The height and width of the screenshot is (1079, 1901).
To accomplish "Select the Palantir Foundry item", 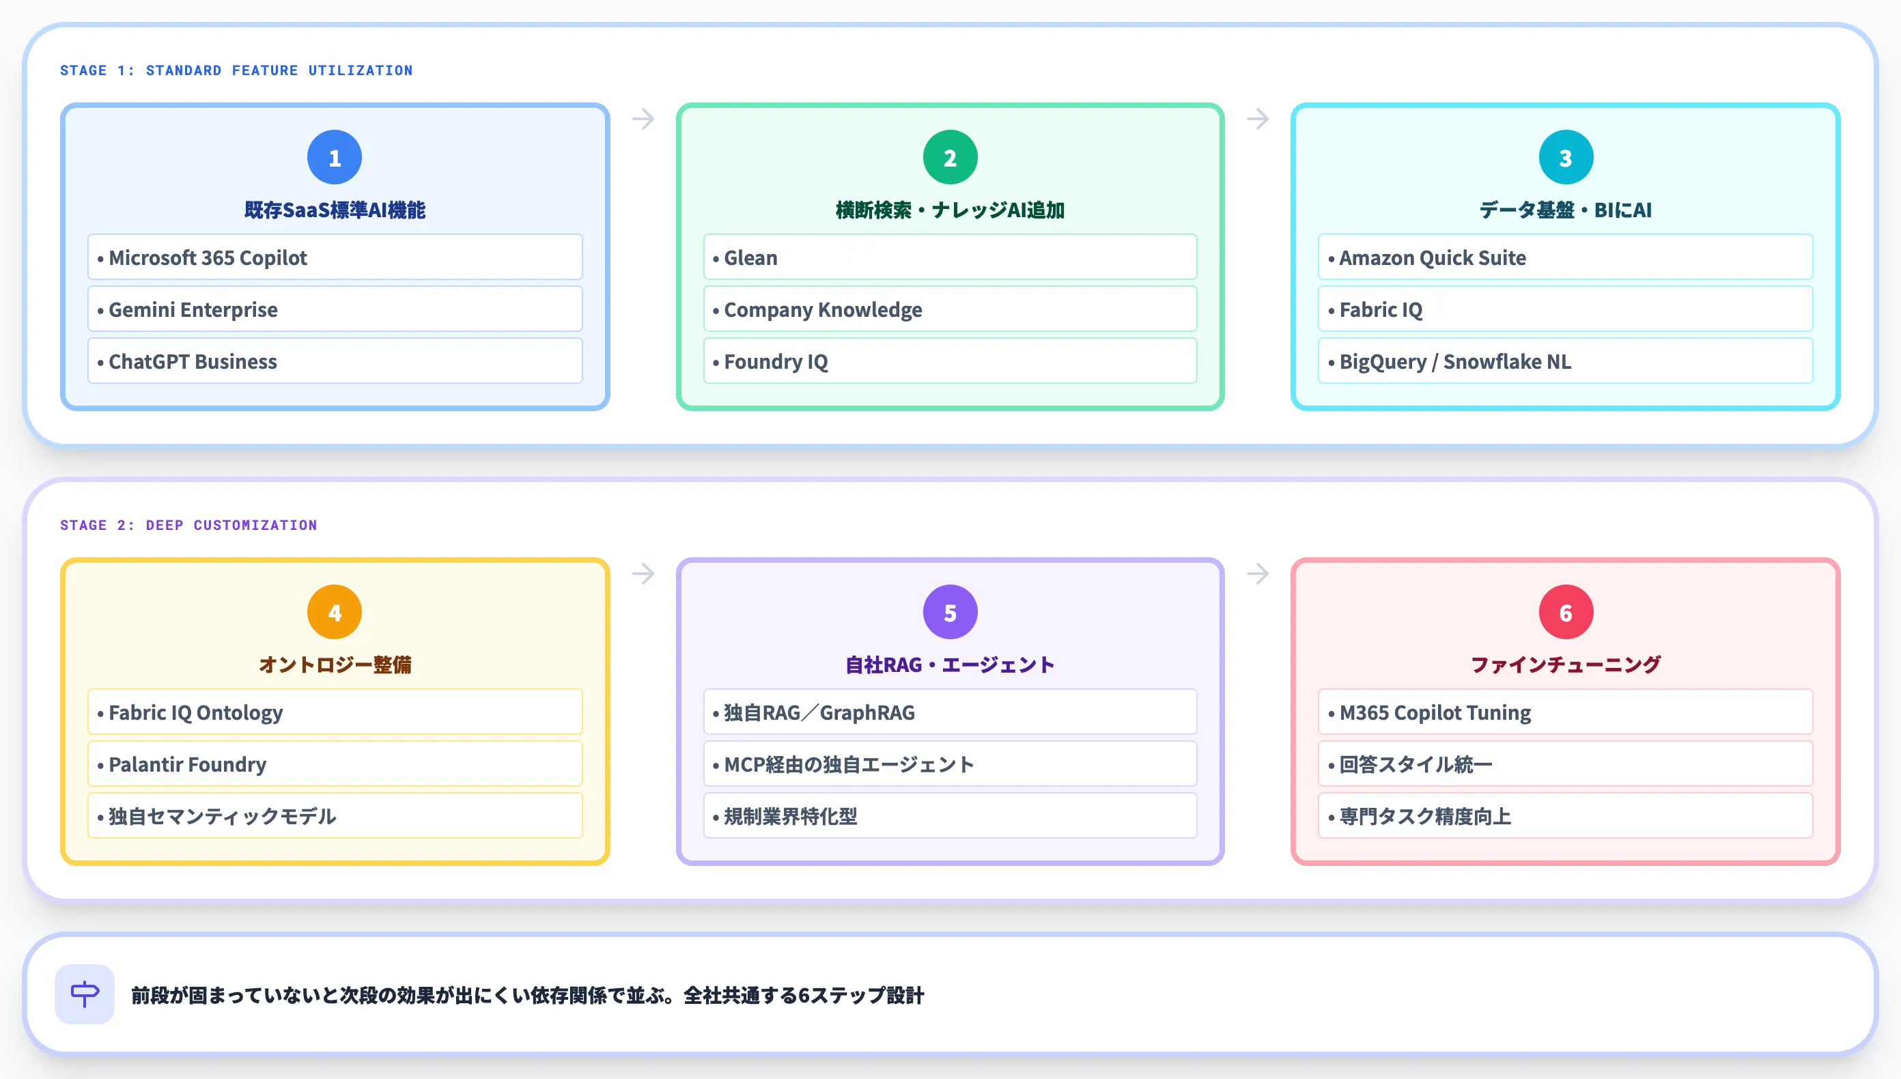I will 335,764.
